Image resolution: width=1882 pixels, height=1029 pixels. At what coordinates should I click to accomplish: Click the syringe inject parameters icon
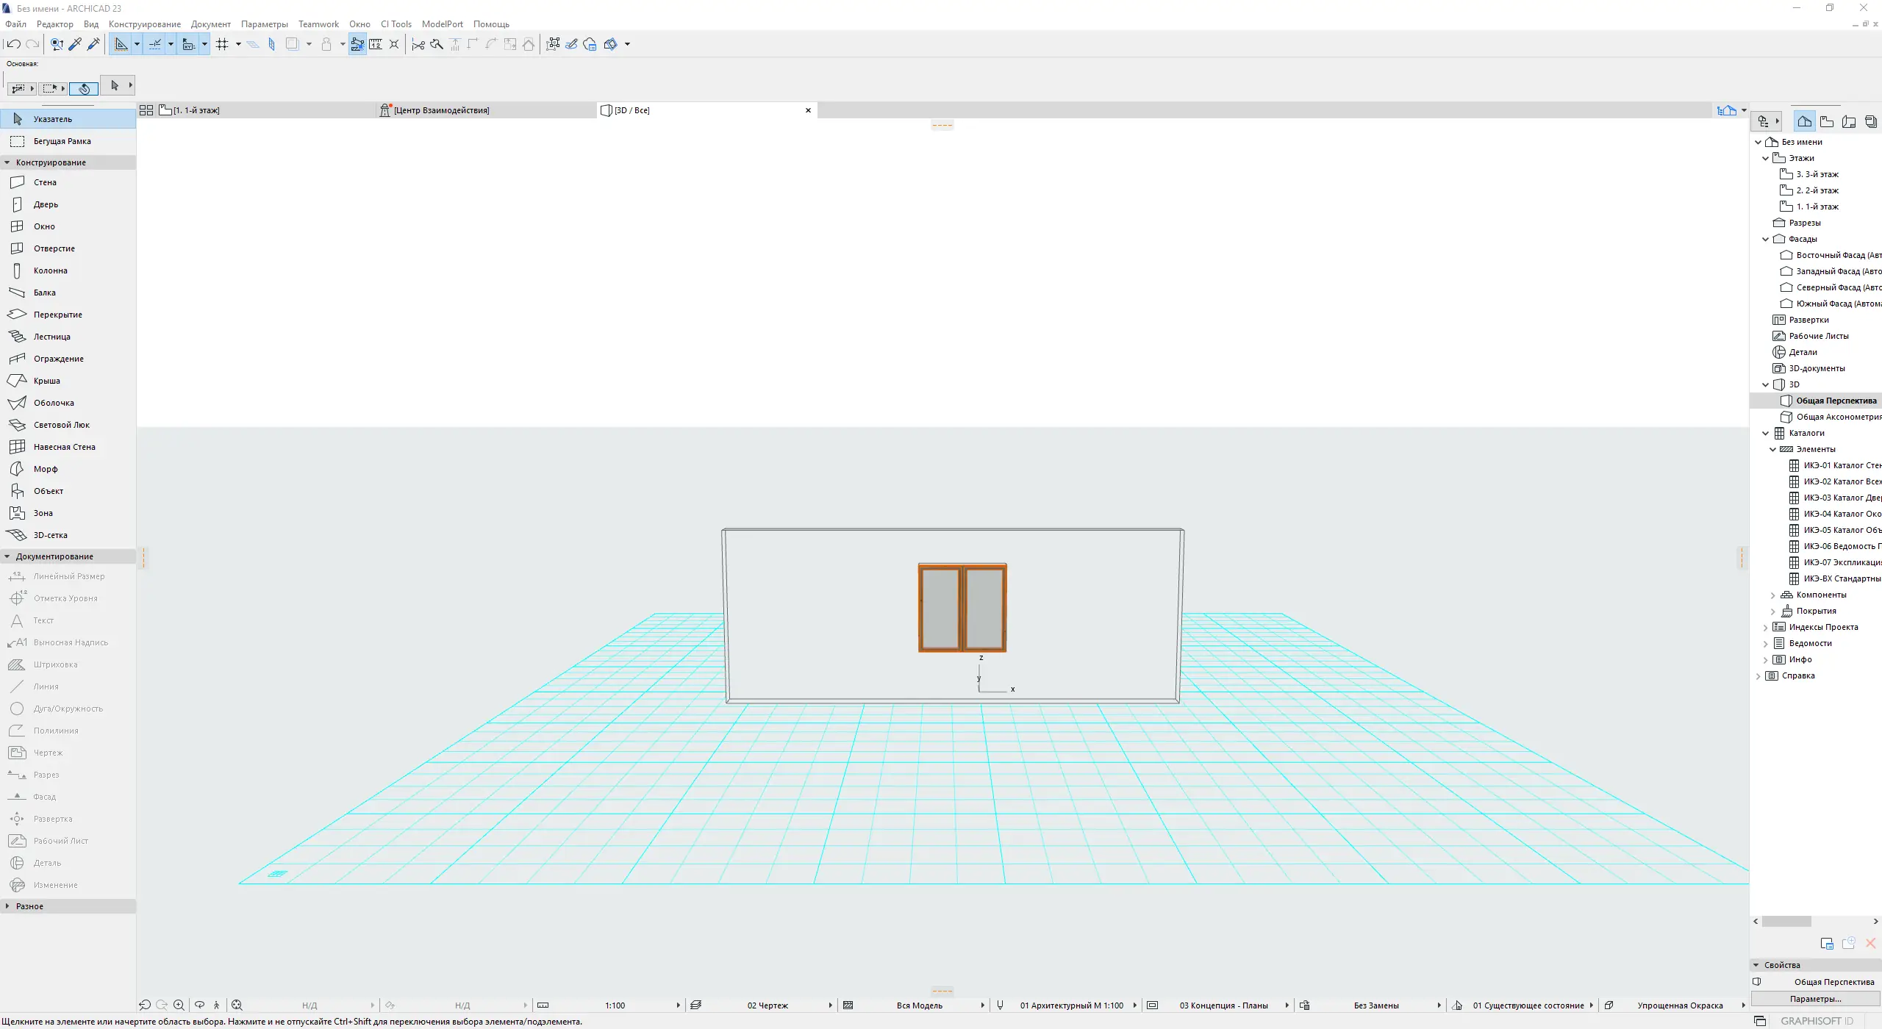[93, 44]
